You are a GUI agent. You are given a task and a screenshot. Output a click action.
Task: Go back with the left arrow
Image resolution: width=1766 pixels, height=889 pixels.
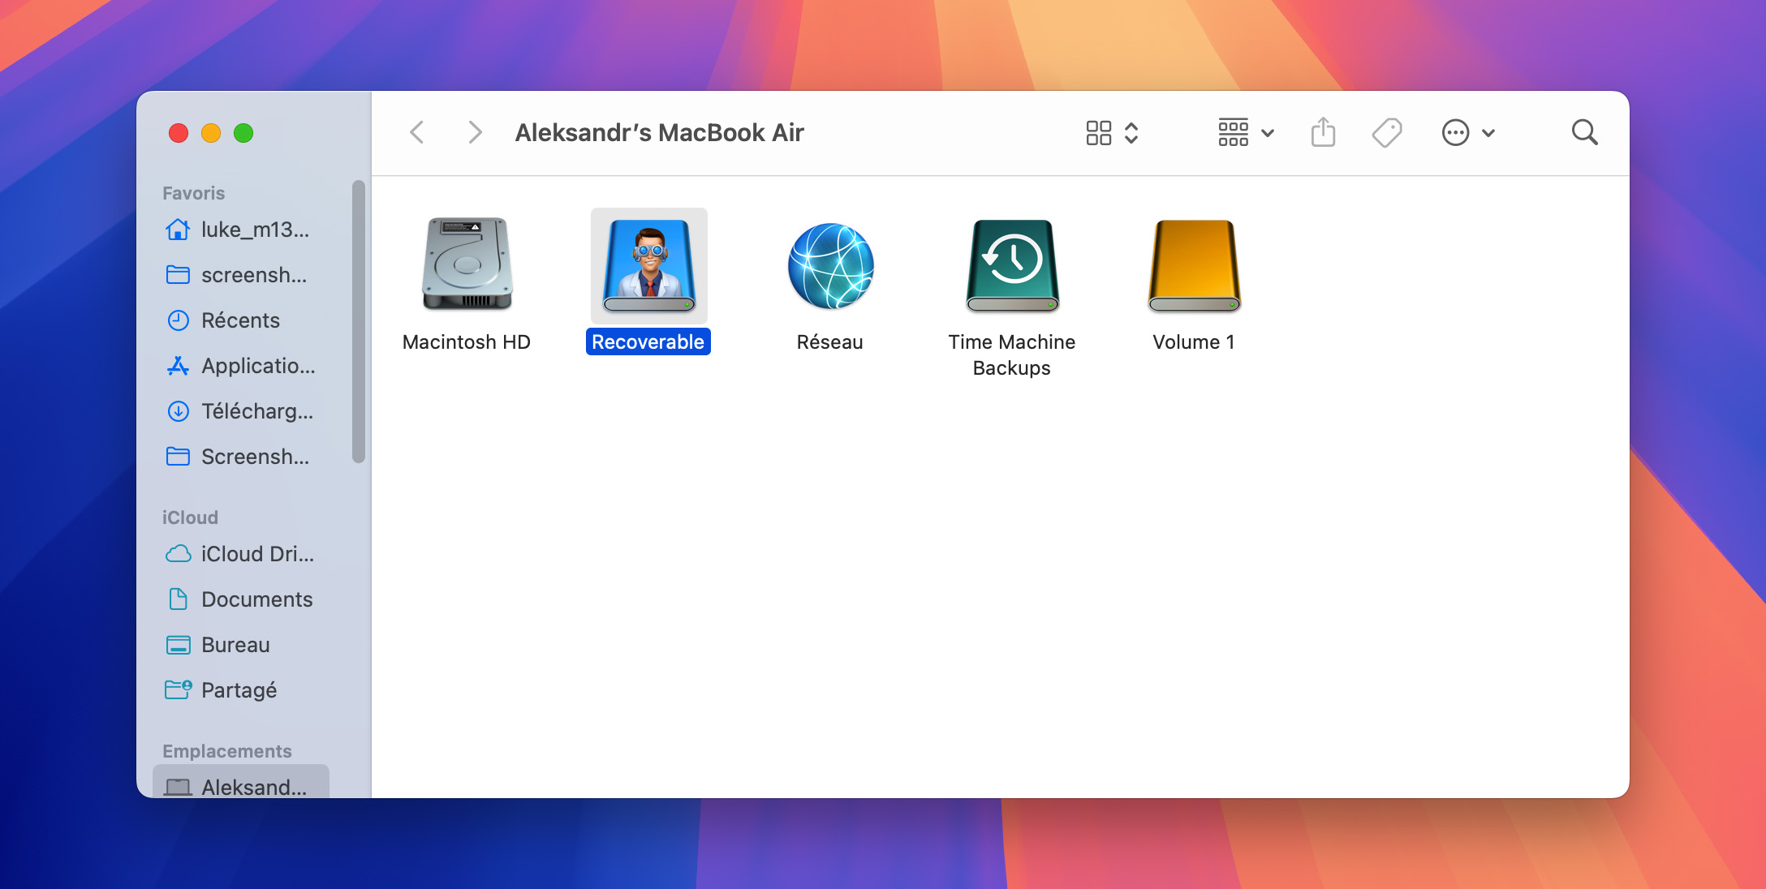[417, 132]
